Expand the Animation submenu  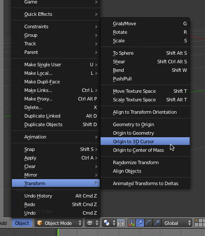tap(56, 137)
